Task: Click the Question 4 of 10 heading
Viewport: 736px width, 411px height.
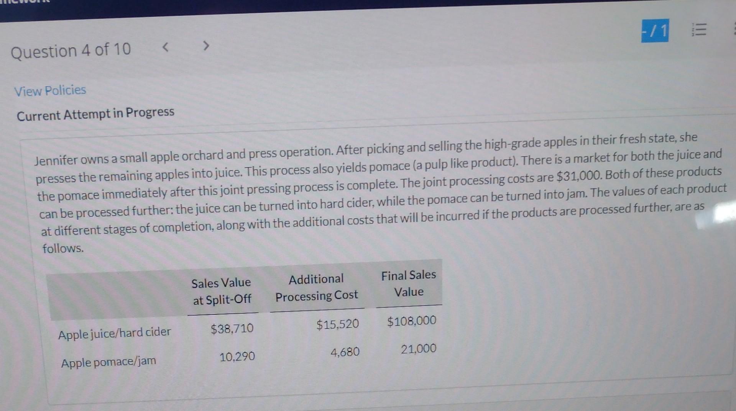Action: pos(71,51)
